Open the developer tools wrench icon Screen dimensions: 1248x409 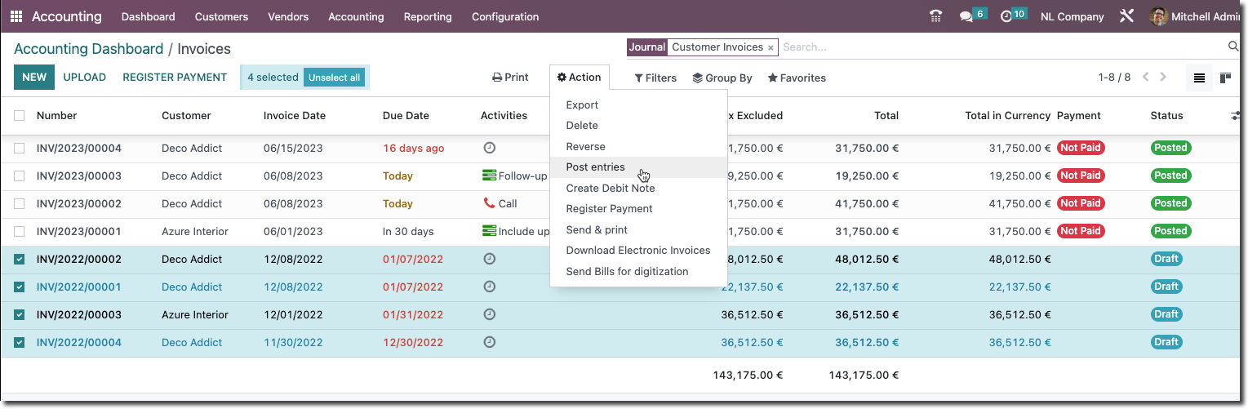click(x=1127, y=16)
